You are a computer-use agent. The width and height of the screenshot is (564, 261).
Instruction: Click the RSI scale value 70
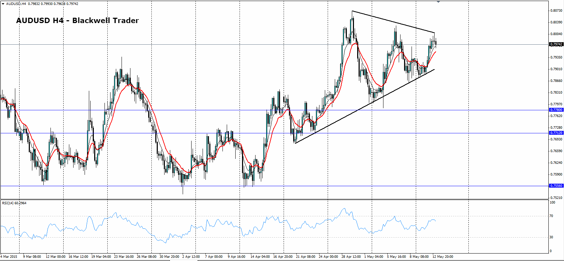[552, 216]
